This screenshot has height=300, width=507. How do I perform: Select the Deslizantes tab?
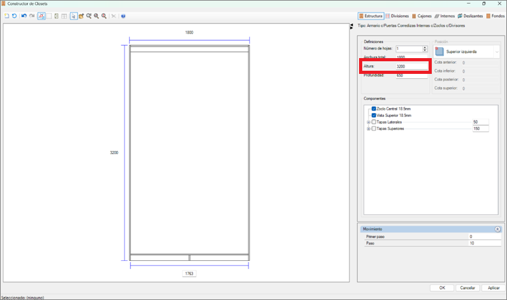click(470, 16)
